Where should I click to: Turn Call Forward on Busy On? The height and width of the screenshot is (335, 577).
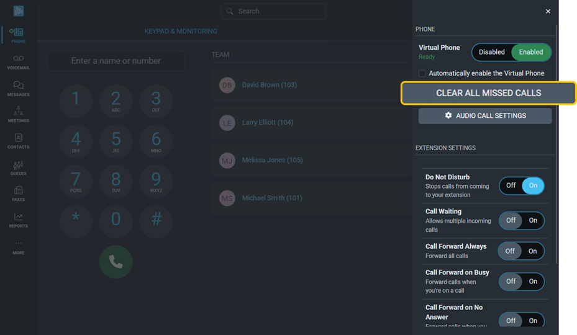click(x=533, y=281)
